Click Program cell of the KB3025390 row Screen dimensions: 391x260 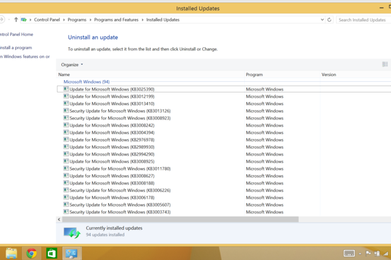[x=265, y=89]
